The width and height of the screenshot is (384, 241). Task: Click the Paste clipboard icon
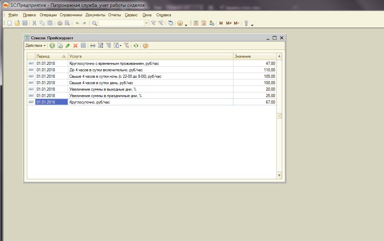tap(50, 23)
